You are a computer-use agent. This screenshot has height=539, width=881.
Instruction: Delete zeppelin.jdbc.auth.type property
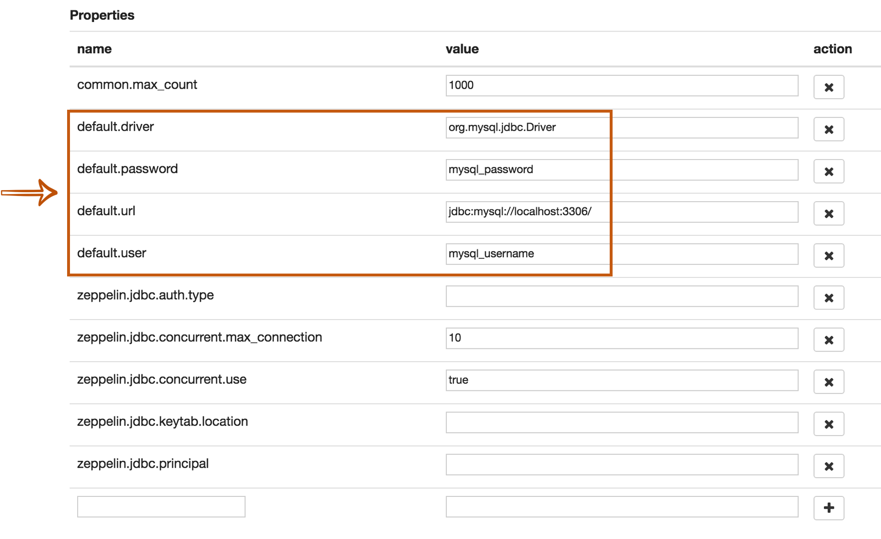828,298
